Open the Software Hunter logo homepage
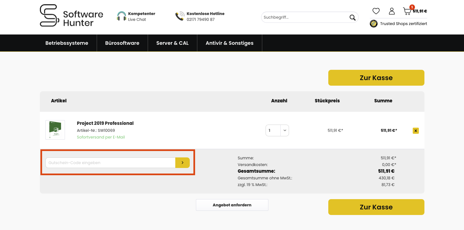 [71, 16]
